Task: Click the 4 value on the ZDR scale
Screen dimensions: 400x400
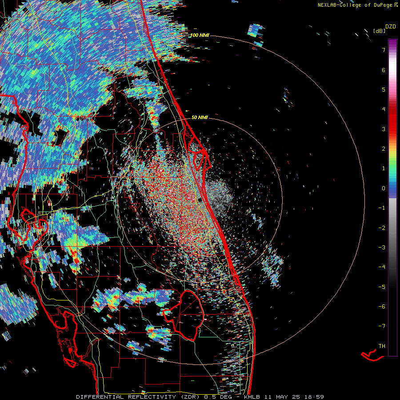Action: click(x=384, y=109)
